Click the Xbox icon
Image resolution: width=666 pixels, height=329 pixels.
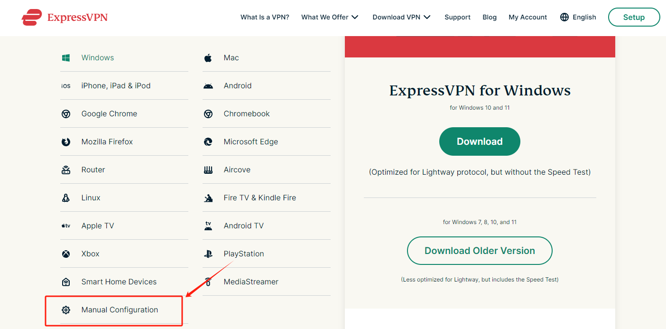66,254
